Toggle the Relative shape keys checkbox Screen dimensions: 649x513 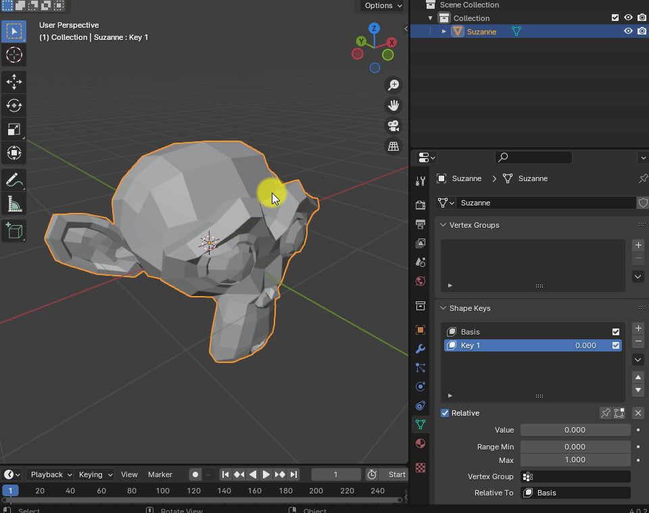[x=445, y=413]
